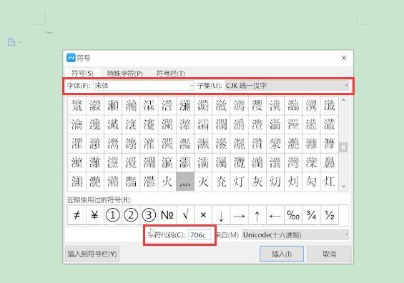
Task: Select the highlighted 灬 character cell
Action: coord(185,182)
